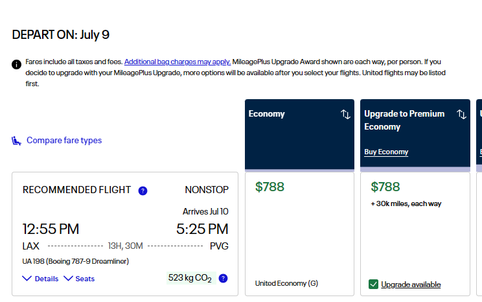Click the help icon beside CO2 emissions

[x=223, y=279]
